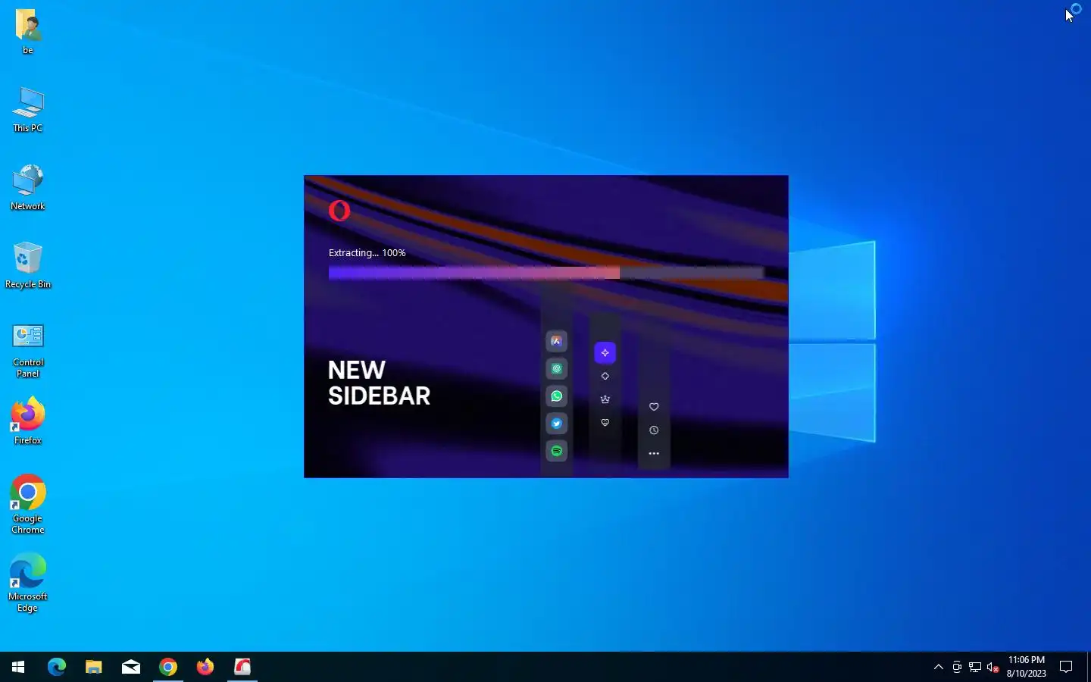
Task: Launch Edge from the taskbar
Action: pyautogui.click(x=57, y=667)
